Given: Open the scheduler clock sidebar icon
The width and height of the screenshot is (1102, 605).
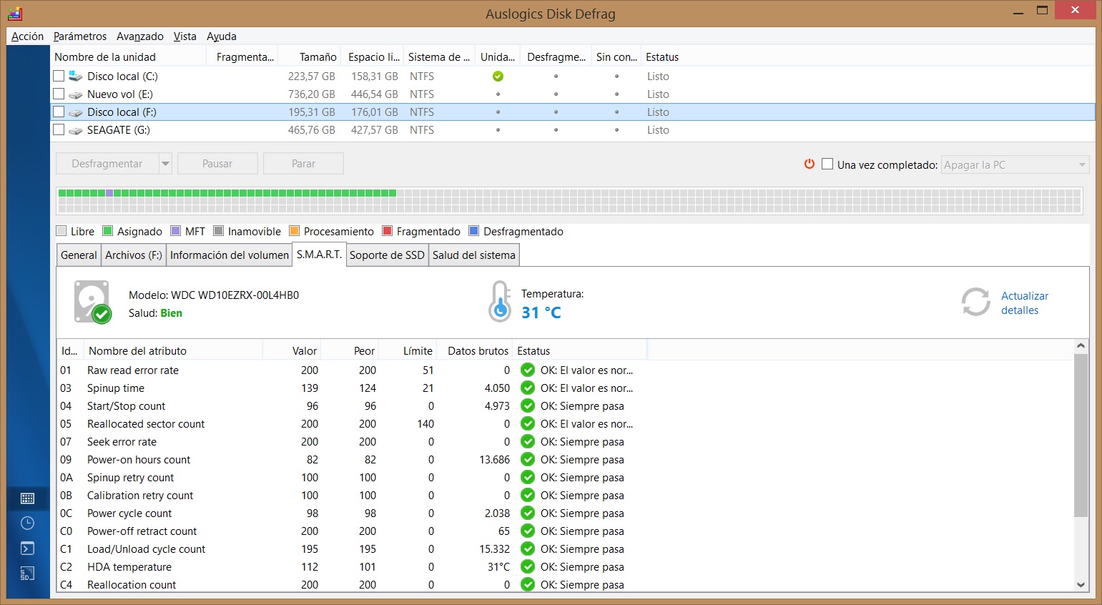Looking at the screenshot, I should pos(28,523).
